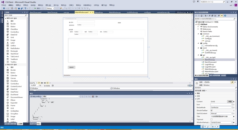Enable the Topmost checkbox
This screenshot has width=238, height=130.
click(x=212, y=120)
